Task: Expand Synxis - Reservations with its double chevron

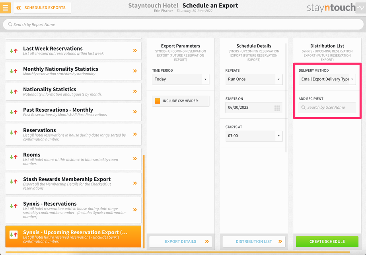Action: [135, 210]
